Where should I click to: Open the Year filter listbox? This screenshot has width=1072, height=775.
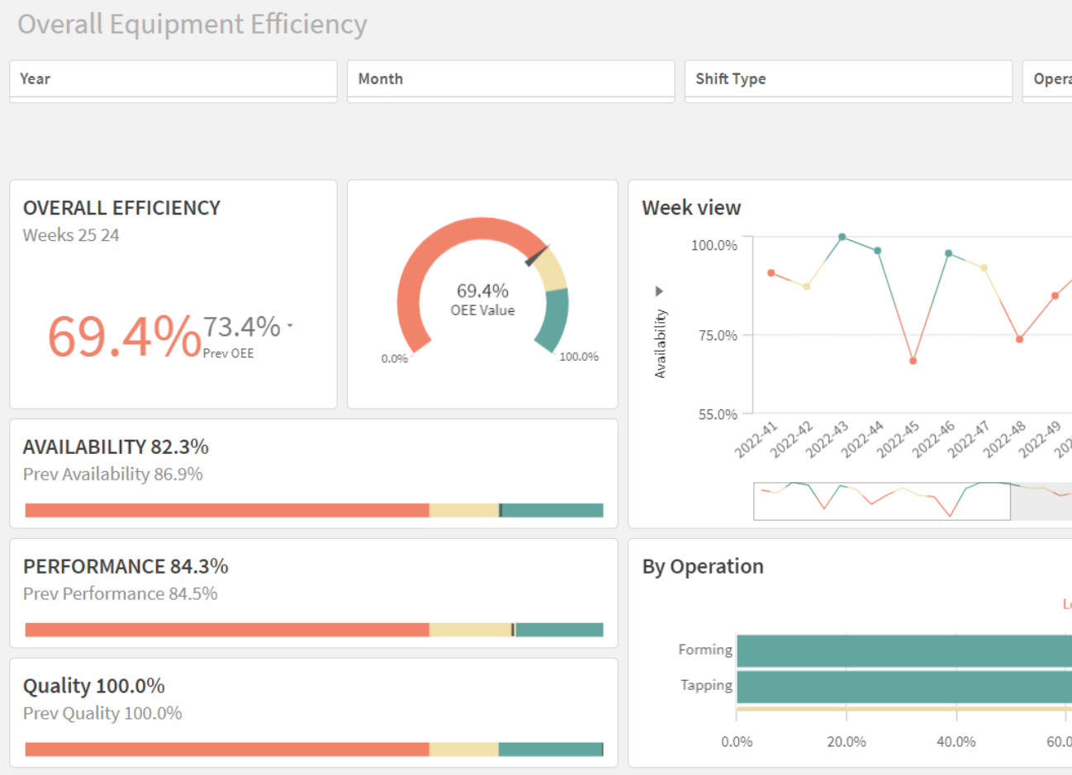[173, 79]
